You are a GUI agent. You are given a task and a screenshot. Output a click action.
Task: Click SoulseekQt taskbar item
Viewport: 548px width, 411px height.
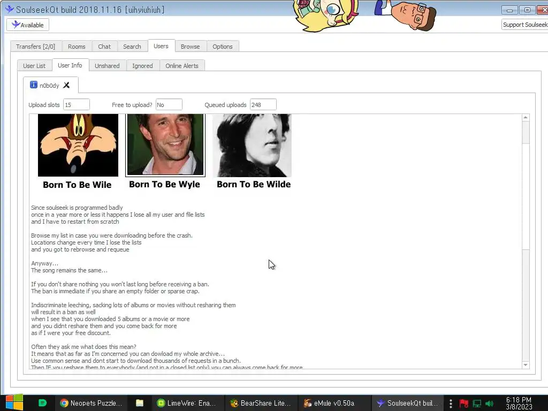click(407, 403)
